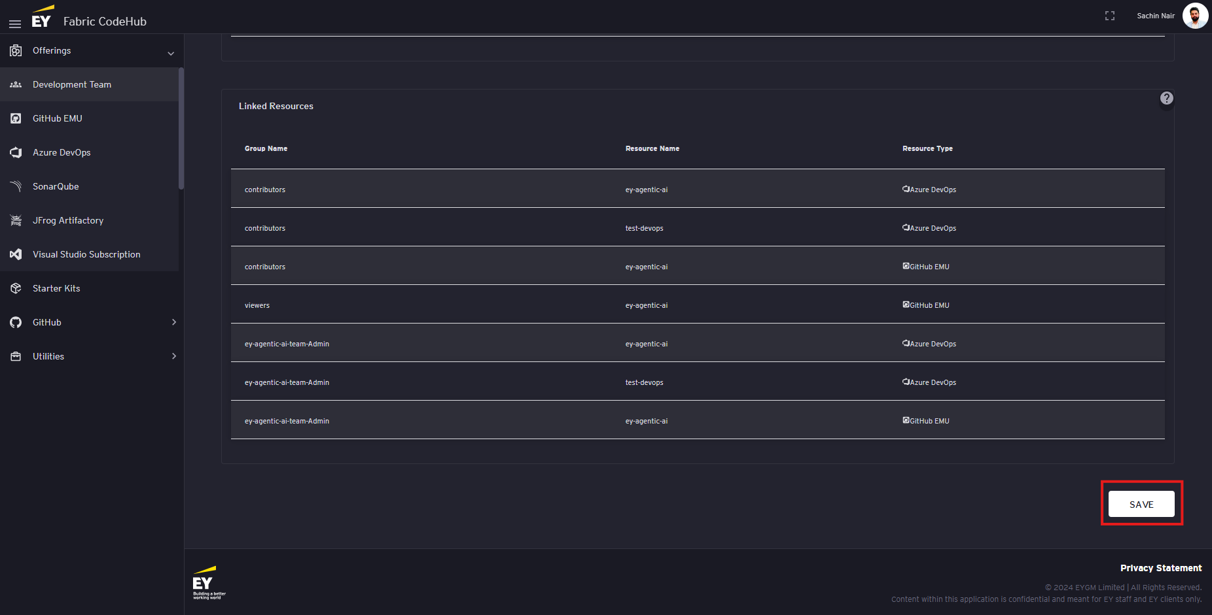Image resolution: width=1212 pixels, height=615 pixels.
Task: Select the viewers group row
Action: 257,305
